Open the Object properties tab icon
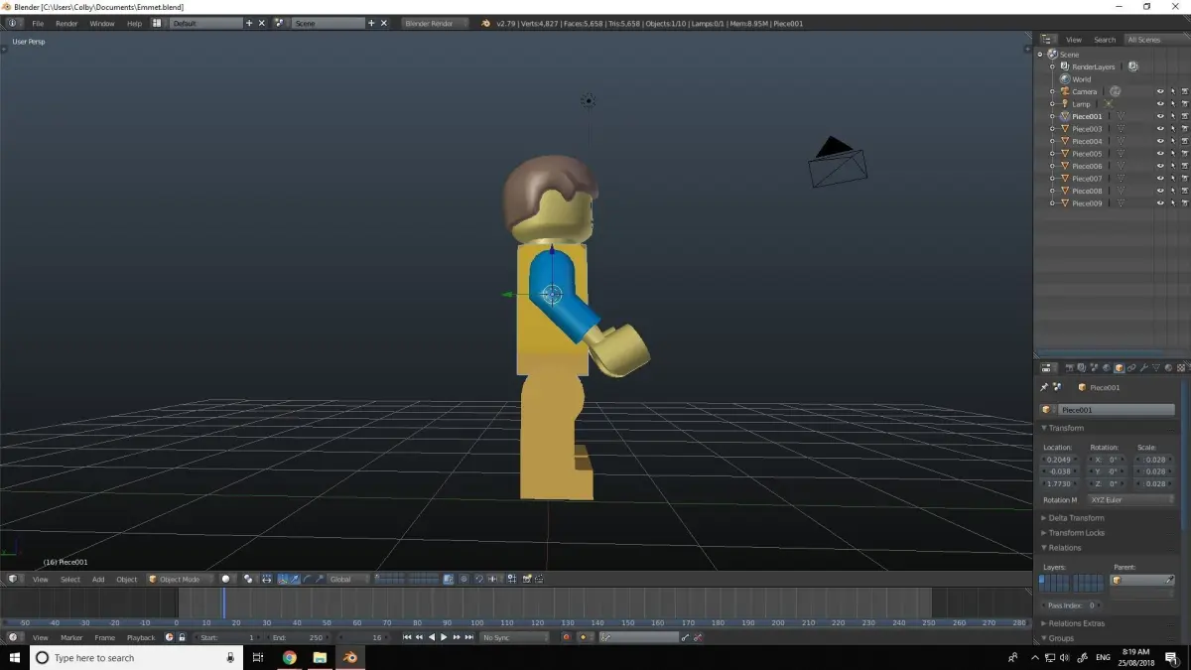The height and width of the screenshot is (670, 1191). [x=1119, y=367]
